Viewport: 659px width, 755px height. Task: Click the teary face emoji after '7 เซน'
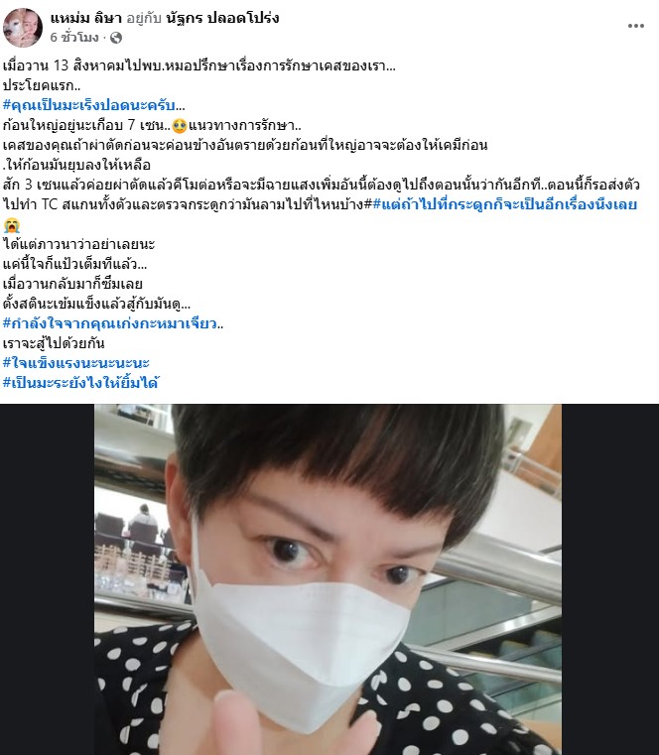coord(180,126)
